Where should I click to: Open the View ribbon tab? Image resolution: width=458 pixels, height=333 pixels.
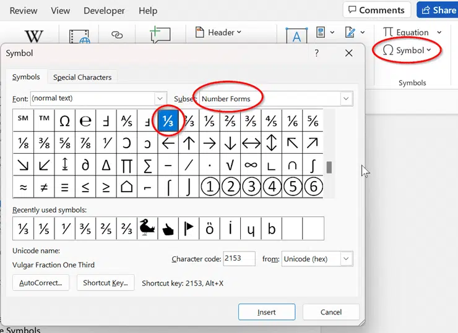click(x=60, y=11)
